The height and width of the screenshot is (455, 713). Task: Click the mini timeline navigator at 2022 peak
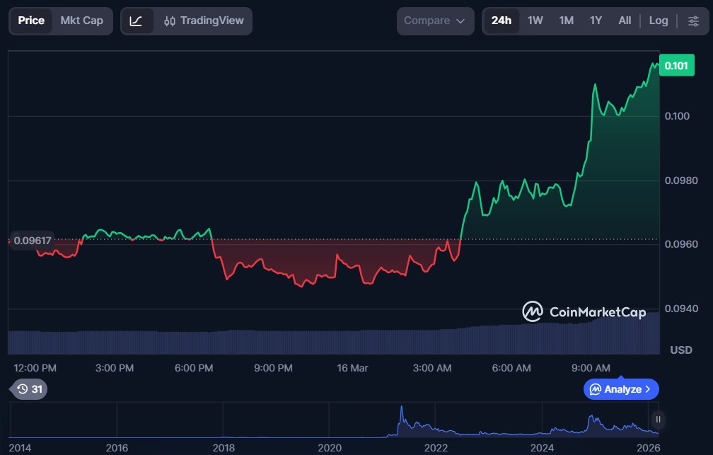402,412
